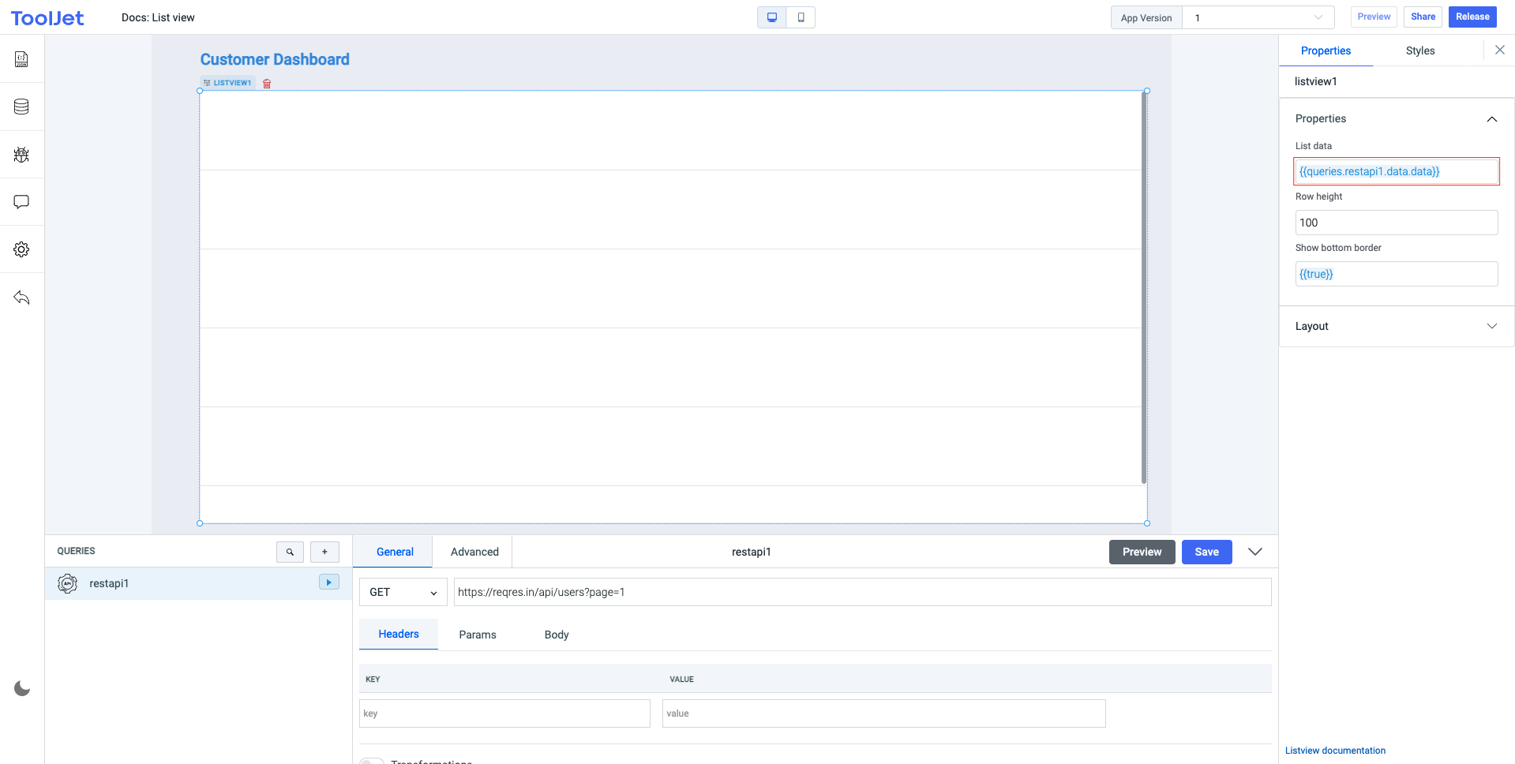Switch to mobile layout view

pos(801,17)
